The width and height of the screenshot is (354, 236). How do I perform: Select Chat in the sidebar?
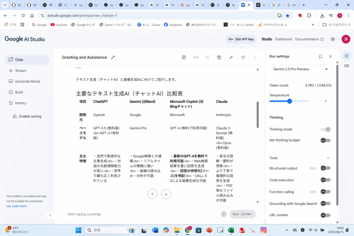point(27,60)
